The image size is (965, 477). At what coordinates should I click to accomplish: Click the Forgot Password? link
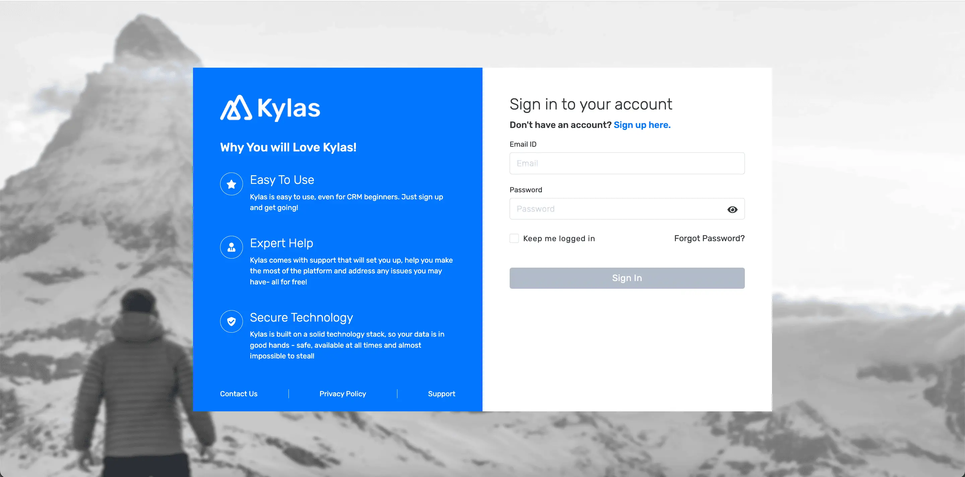pos(709,238)
